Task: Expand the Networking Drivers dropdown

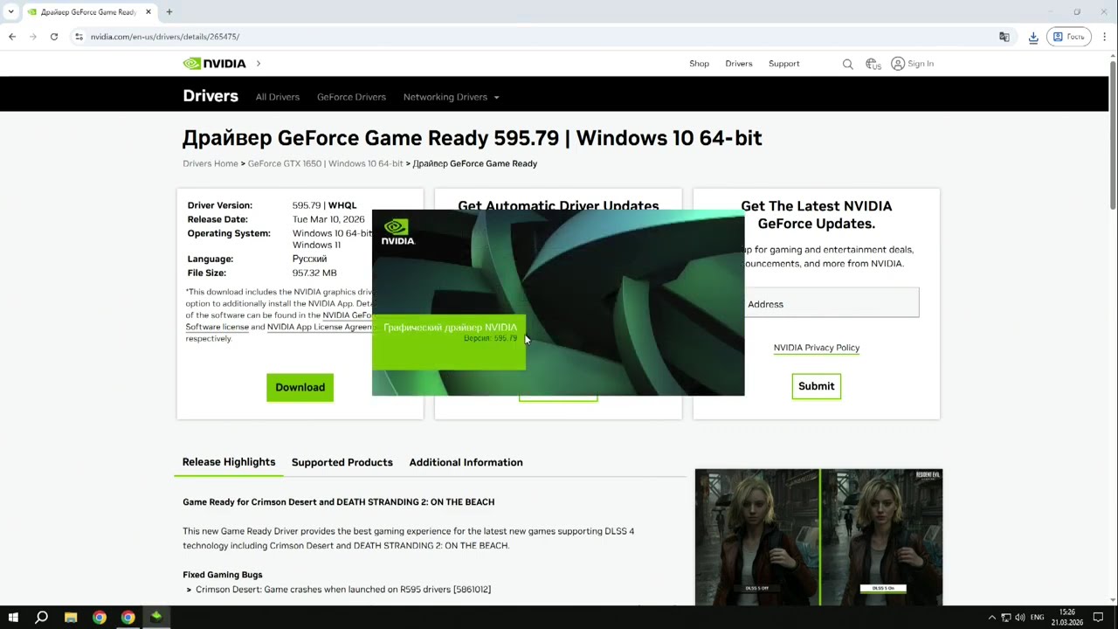Action: (x=451, y=97)
